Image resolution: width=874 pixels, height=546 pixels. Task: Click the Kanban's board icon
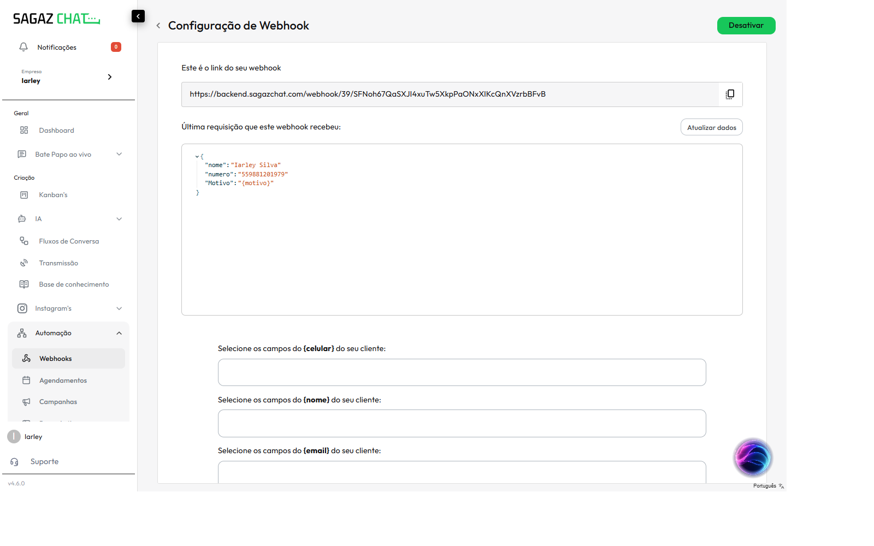click(x=24, y=195)
